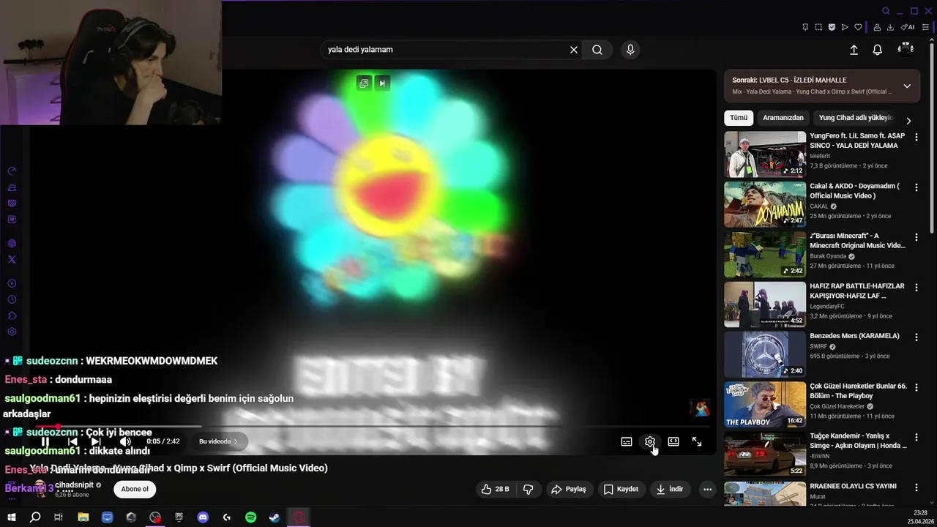Viewport: 937px width, 527px height.
Task: Open the ChatGPT icon in Opera sidebar
Action: (x=12, y=243)
